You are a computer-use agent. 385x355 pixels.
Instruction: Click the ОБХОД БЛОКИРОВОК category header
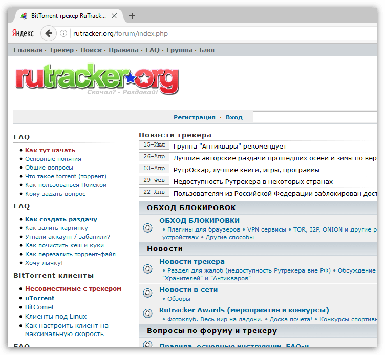[x=191, y=208]
